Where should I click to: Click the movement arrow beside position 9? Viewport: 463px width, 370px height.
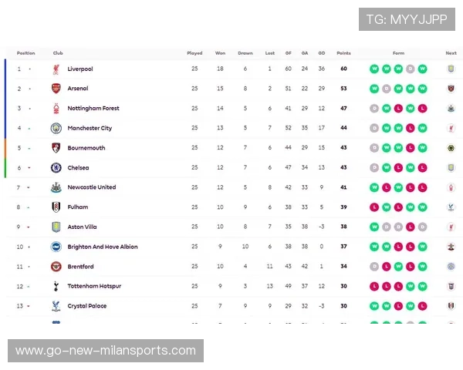(x=29, y=227)
